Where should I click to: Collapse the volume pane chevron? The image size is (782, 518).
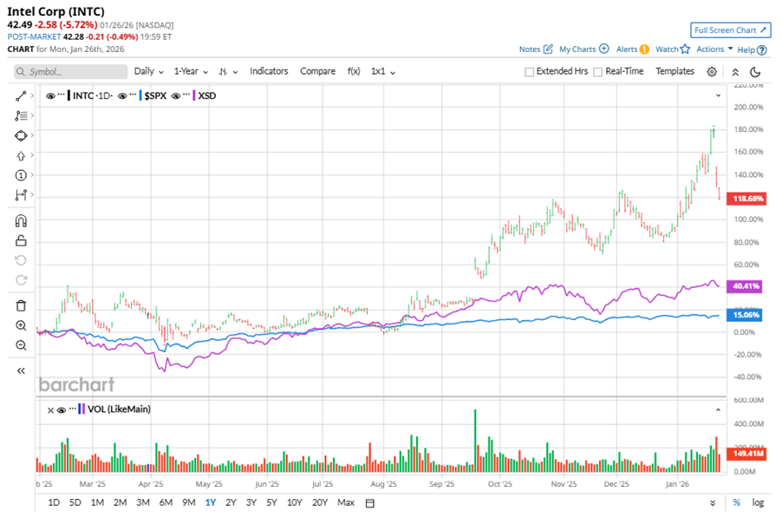(718, 410)
